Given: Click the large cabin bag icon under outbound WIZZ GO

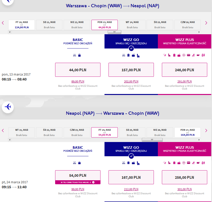Looking at the screenshot, I should tap(133, 55).
